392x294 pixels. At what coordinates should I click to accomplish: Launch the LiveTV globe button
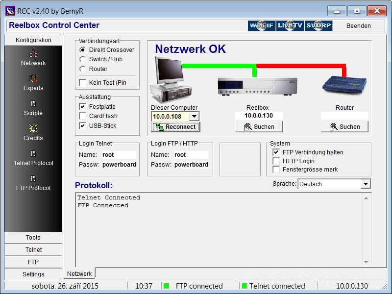[290, 25]
